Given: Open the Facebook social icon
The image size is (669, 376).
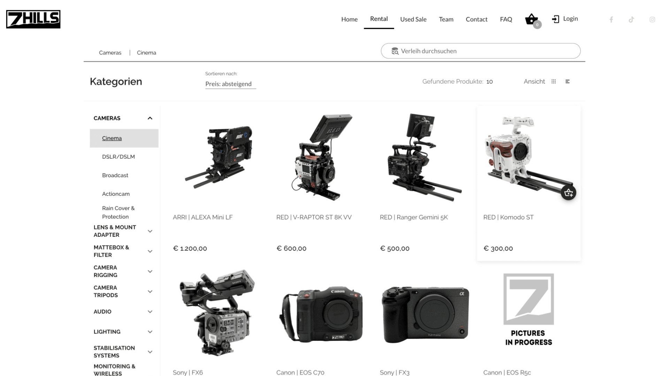Looking at the screenshot, I should [x=611, y=19].
